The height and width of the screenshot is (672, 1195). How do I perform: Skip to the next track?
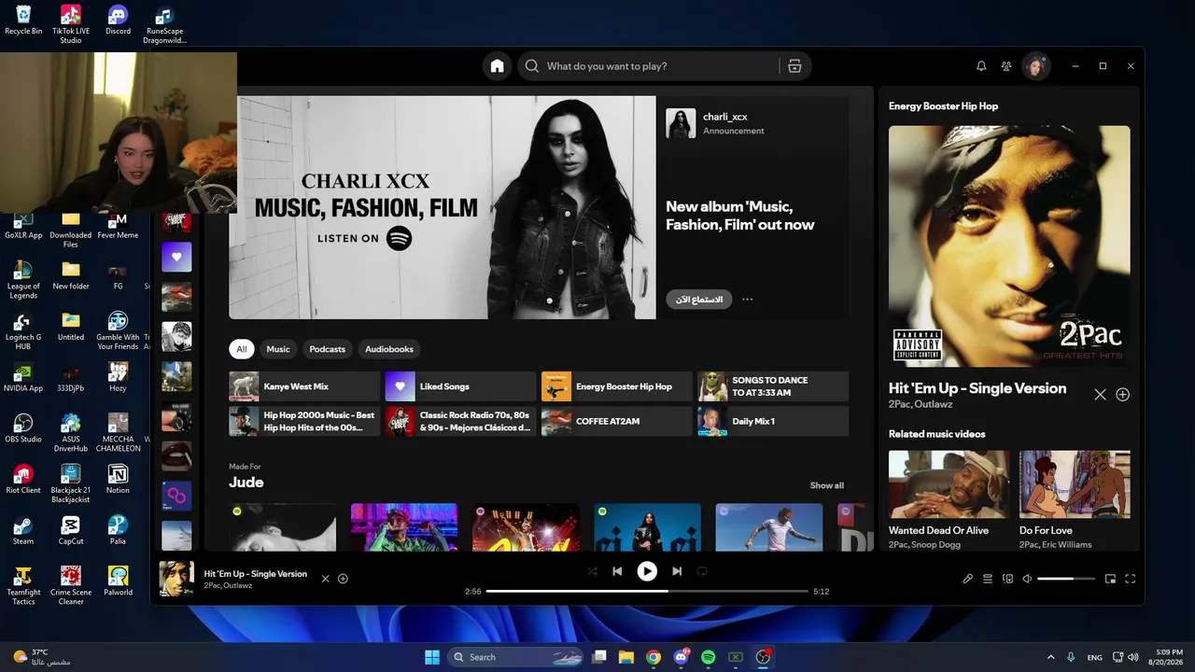pos(677,571)
